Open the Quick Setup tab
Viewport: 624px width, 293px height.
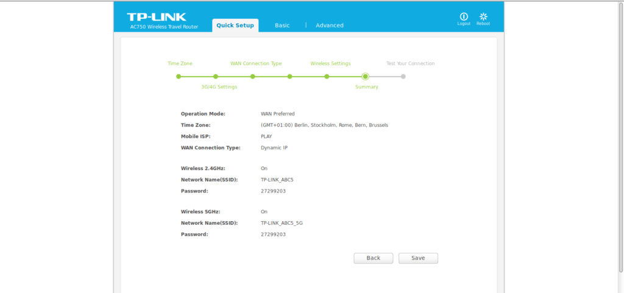235,25
